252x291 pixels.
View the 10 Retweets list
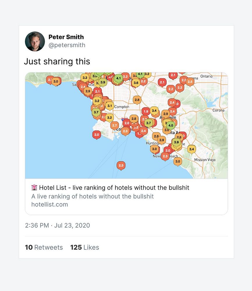tap(44, 247)
